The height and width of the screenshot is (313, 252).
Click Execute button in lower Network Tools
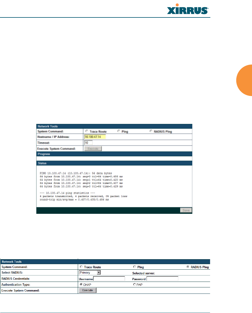point(87,290)
